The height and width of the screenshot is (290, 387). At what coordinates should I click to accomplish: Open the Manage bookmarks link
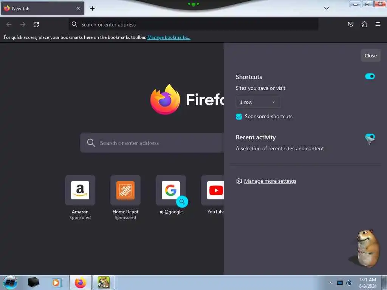coord(169,37)
